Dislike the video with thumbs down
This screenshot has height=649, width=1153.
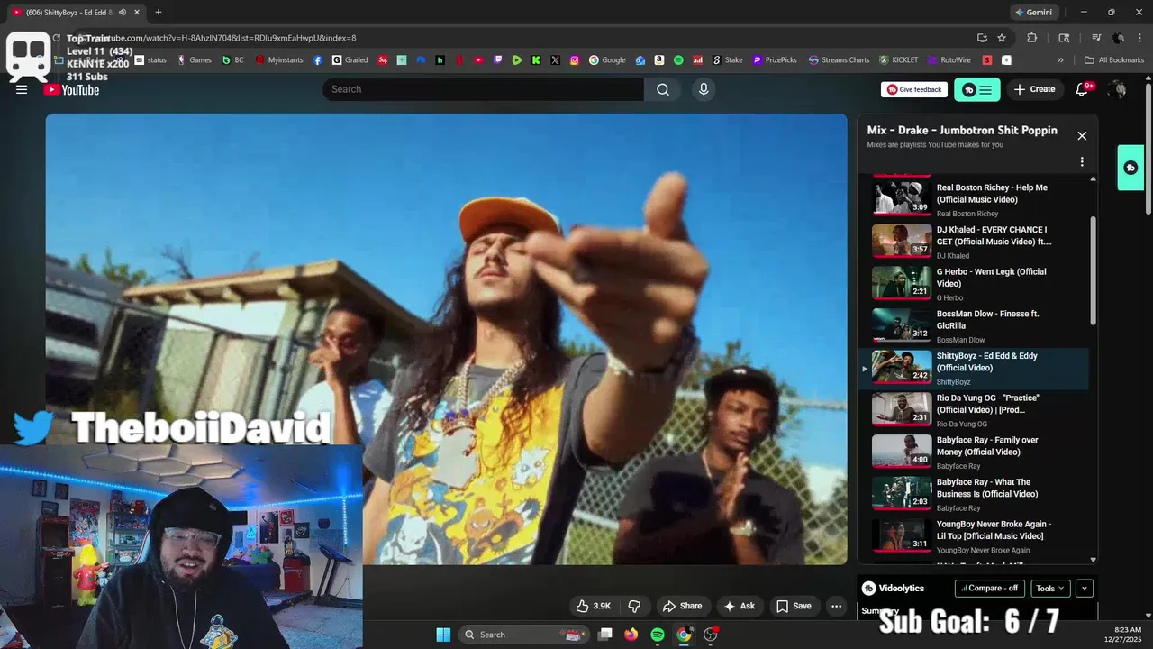click(x=634, y=606)
